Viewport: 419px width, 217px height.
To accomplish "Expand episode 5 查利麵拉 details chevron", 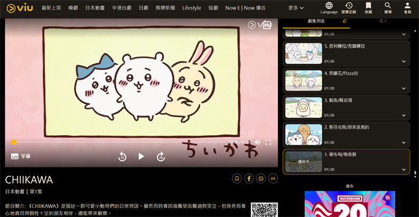I will [x=404, y=62].
